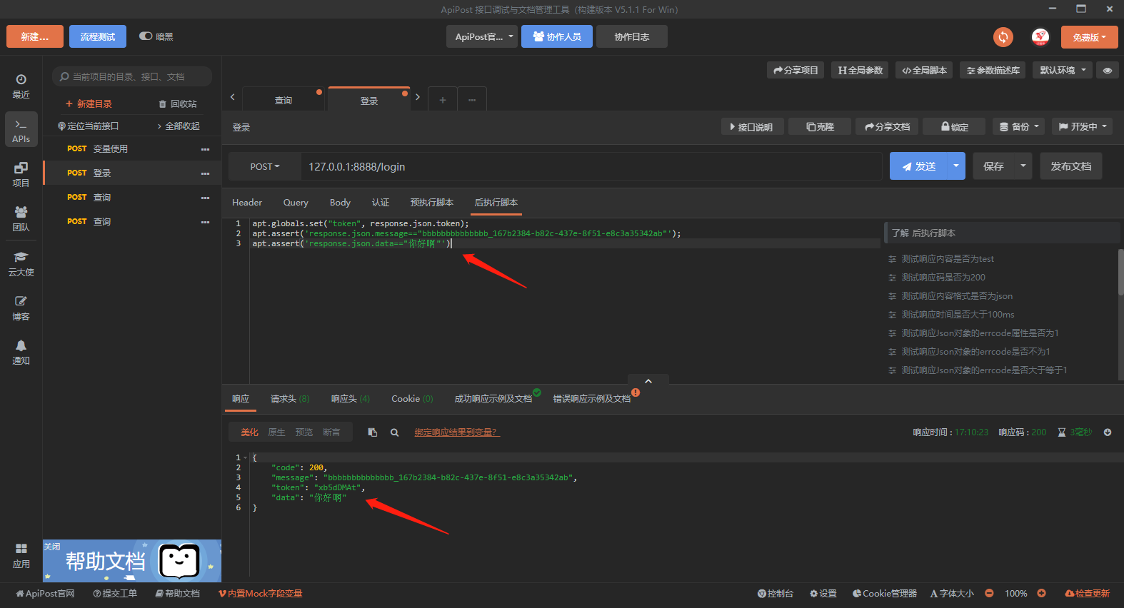This screenshot has height=608, width=1124.
Task: Switch response view to 原生 raw
Action: (x=276, y=432)
